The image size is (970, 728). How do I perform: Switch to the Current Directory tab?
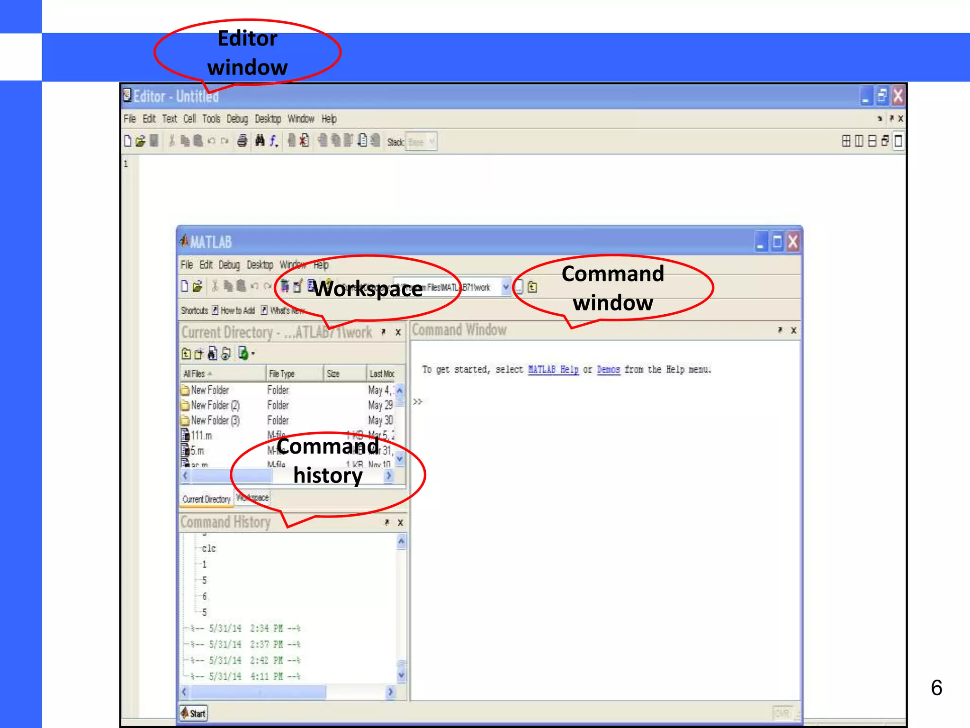(206, 499)
